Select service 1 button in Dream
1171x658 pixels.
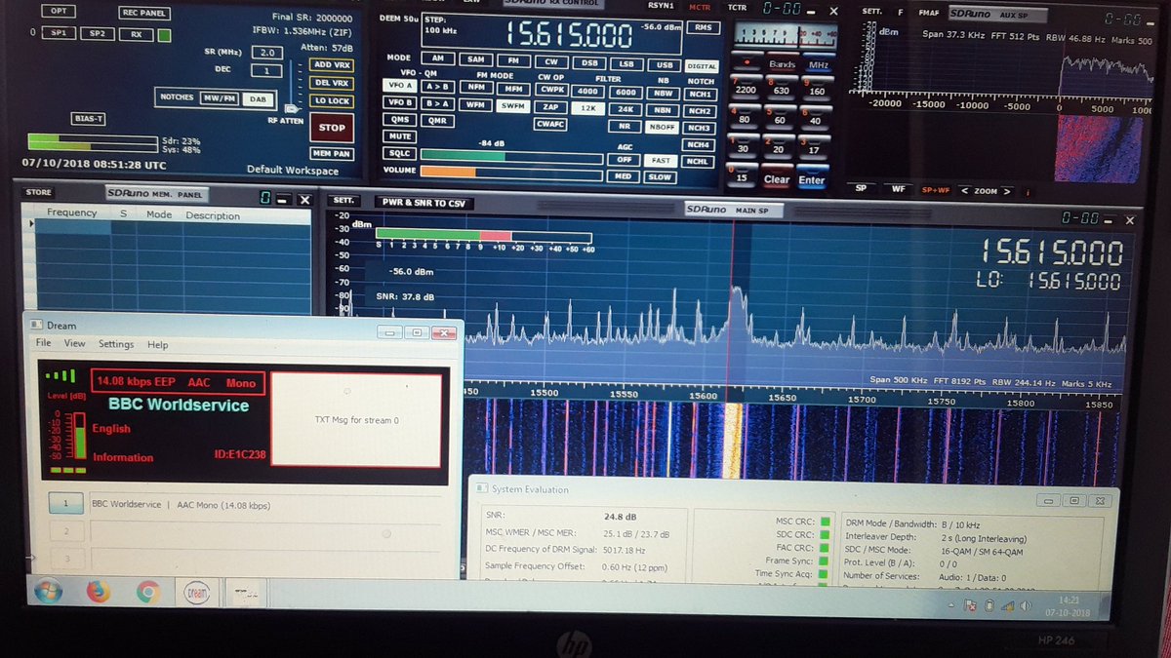(x=66, y=504)
